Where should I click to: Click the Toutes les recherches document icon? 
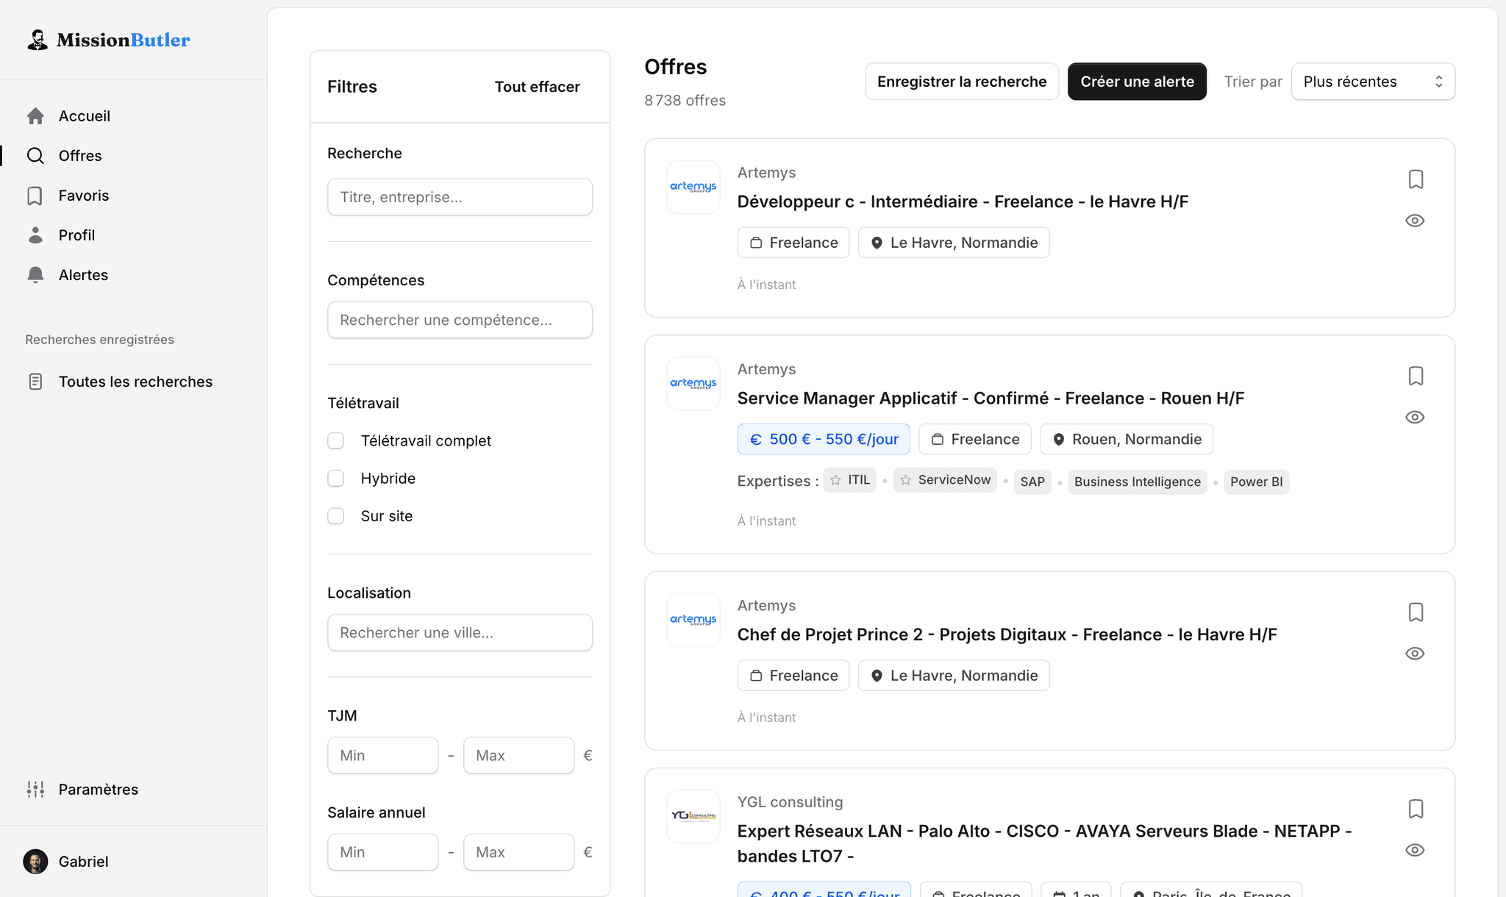35,382
